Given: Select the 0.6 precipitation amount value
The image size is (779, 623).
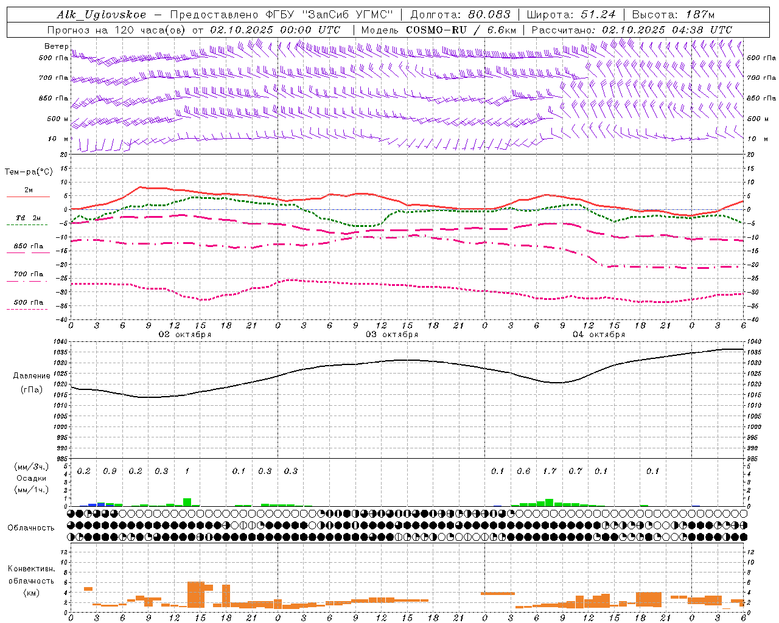Looking at the screenshot, I should pyautogui.click(x=523, y=472).
